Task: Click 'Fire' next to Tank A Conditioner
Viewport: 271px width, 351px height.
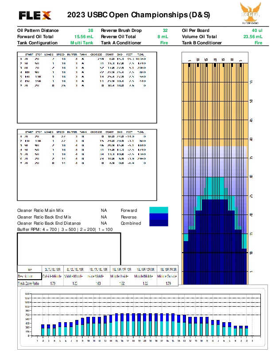Action: pos(164,43)
